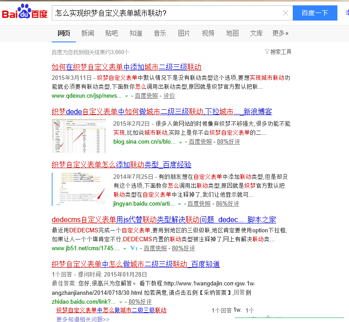The width and height of the screenshot is (349, 322).
Task: Open result 如何在织梦自定义表单中添加城市二级三级联动
Action: (x=126, y=67)
